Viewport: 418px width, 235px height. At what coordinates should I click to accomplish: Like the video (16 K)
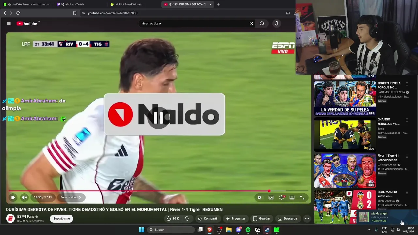pos(172,218)
